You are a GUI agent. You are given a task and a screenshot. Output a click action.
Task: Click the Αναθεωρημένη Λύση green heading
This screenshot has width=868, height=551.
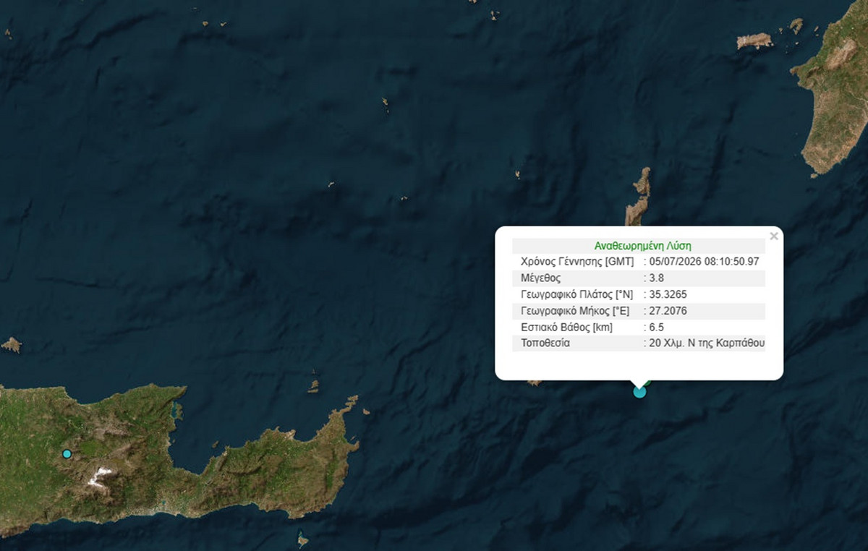coord(637,245)
